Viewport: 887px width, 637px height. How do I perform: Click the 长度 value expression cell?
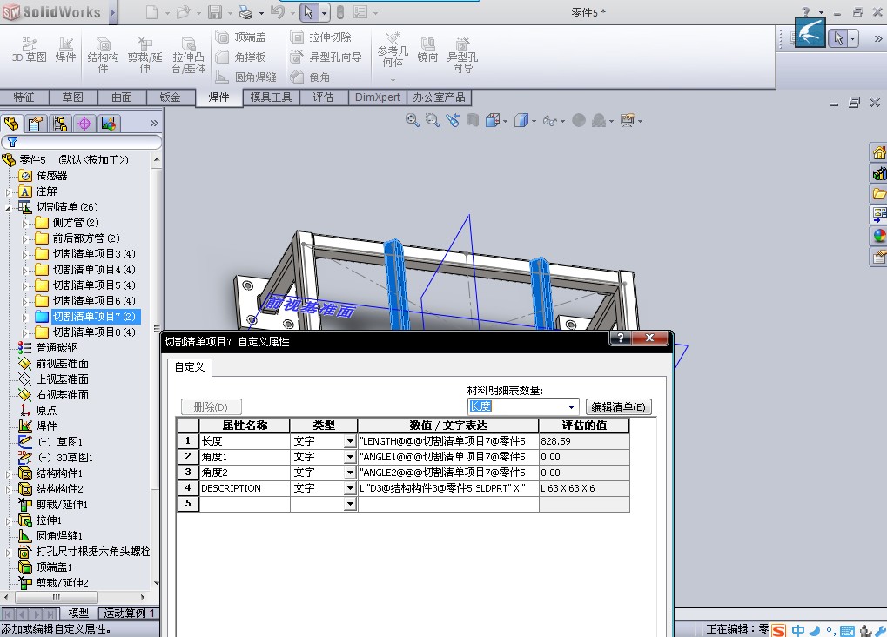click(x=447, y=441)
